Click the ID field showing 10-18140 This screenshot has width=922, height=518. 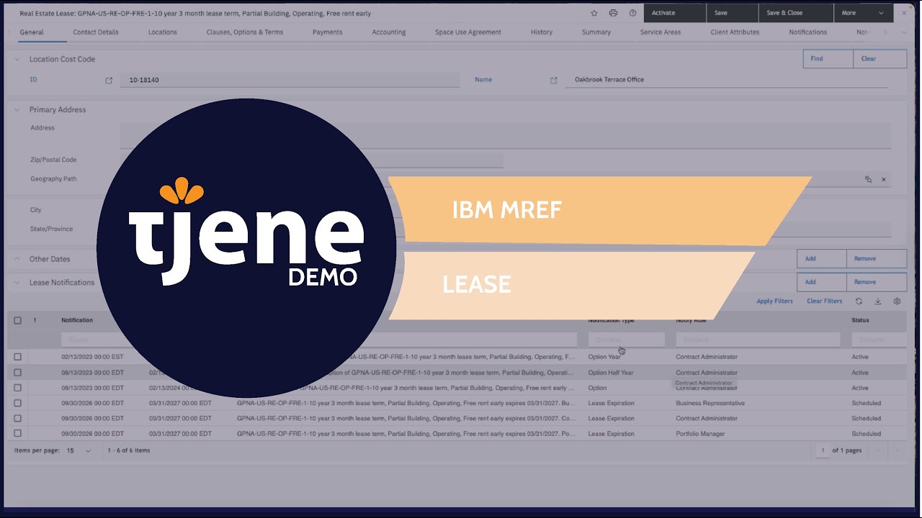[290, 80]
